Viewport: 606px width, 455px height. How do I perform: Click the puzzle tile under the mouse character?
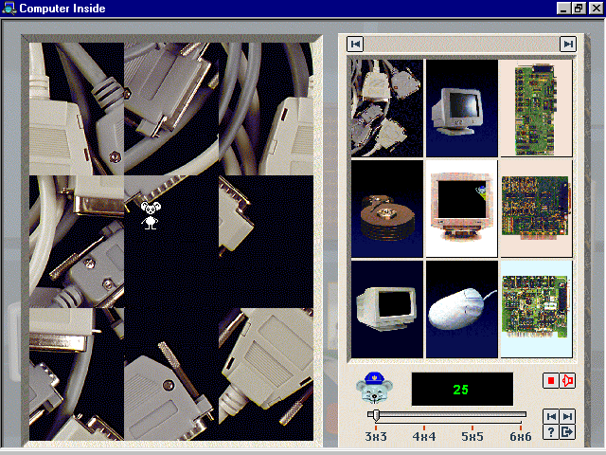[170, 242]
